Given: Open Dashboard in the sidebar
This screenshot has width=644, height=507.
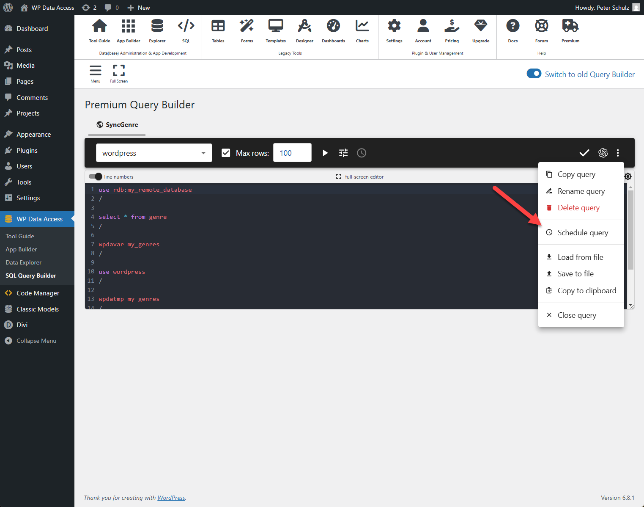Looking at the screenshot, I should 37,29.
